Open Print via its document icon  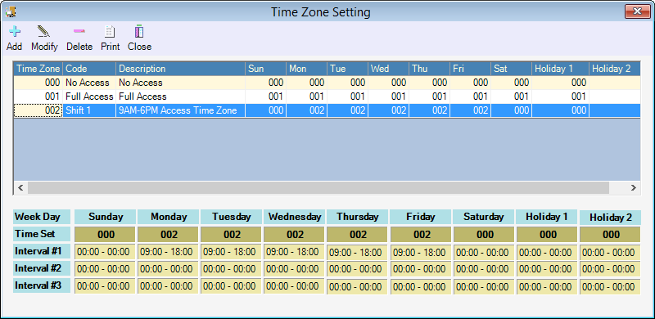point(110,31)
